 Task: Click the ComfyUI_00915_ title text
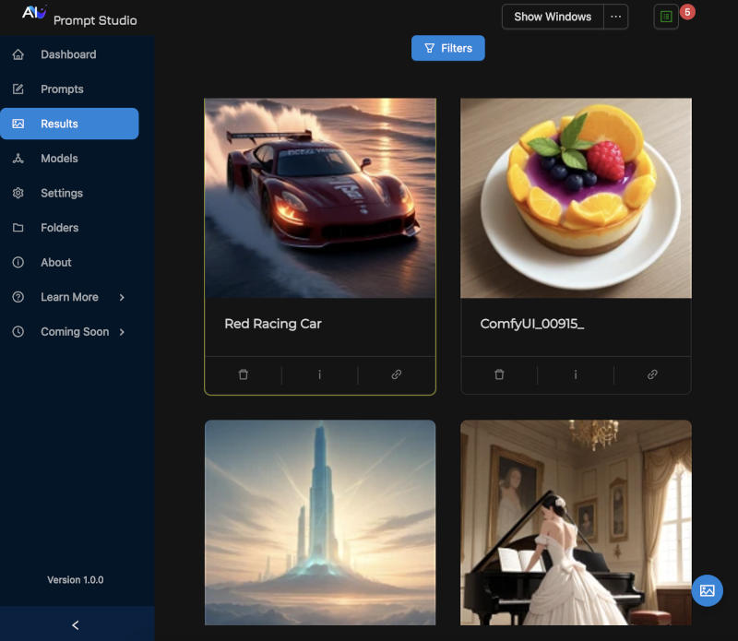pos(532,324)
